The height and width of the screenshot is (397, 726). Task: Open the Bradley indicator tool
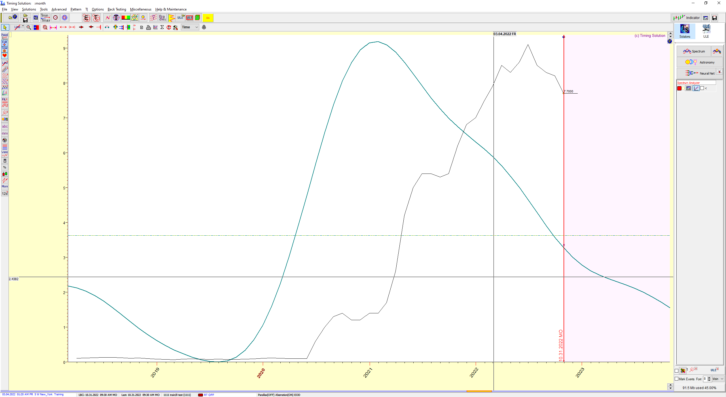[x=162, y=18]
